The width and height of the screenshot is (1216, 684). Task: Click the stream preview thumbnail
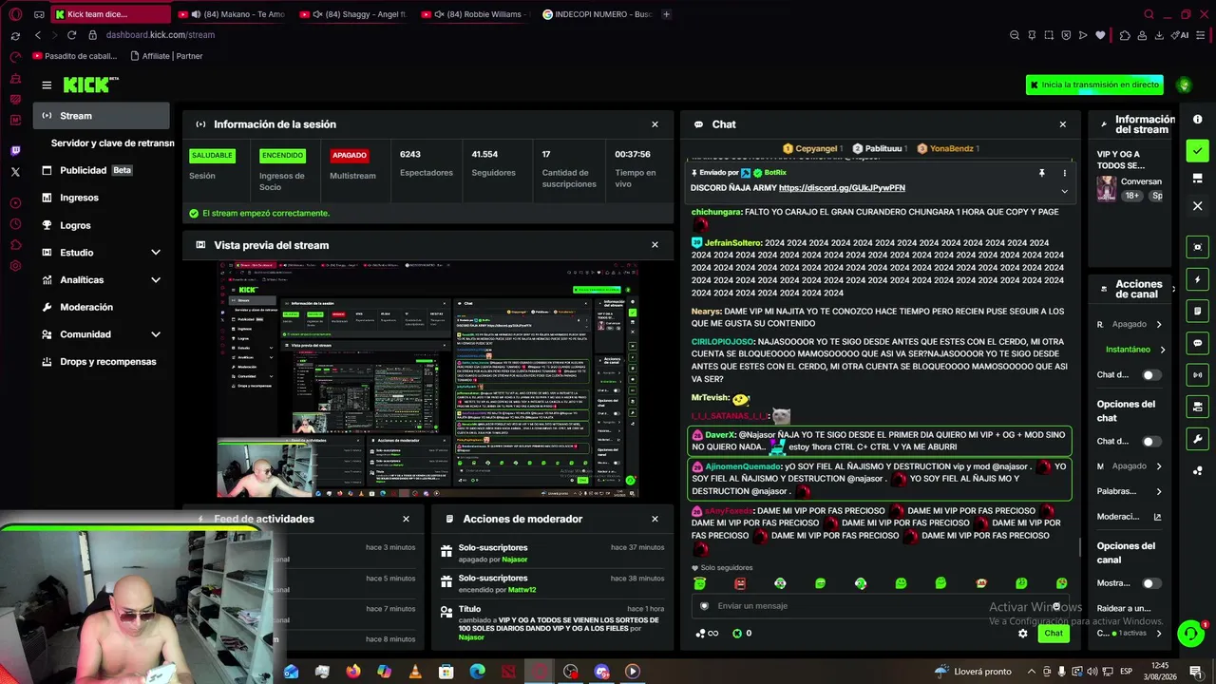pos(427,378)
